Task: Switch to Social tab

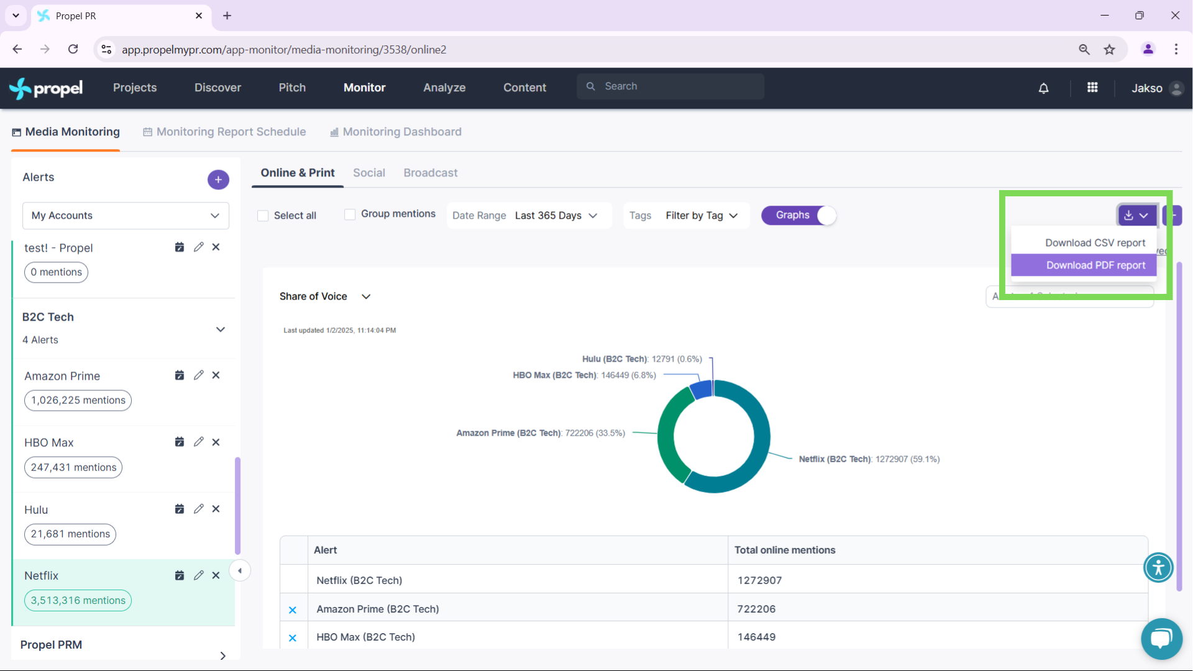Action: [x=369, y=173]
